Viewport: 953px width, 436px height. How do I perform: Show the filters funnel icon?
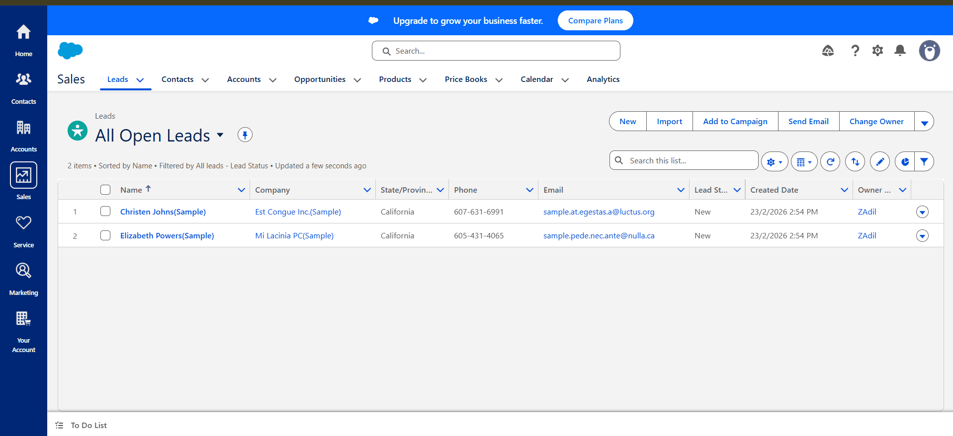(924, 161)
